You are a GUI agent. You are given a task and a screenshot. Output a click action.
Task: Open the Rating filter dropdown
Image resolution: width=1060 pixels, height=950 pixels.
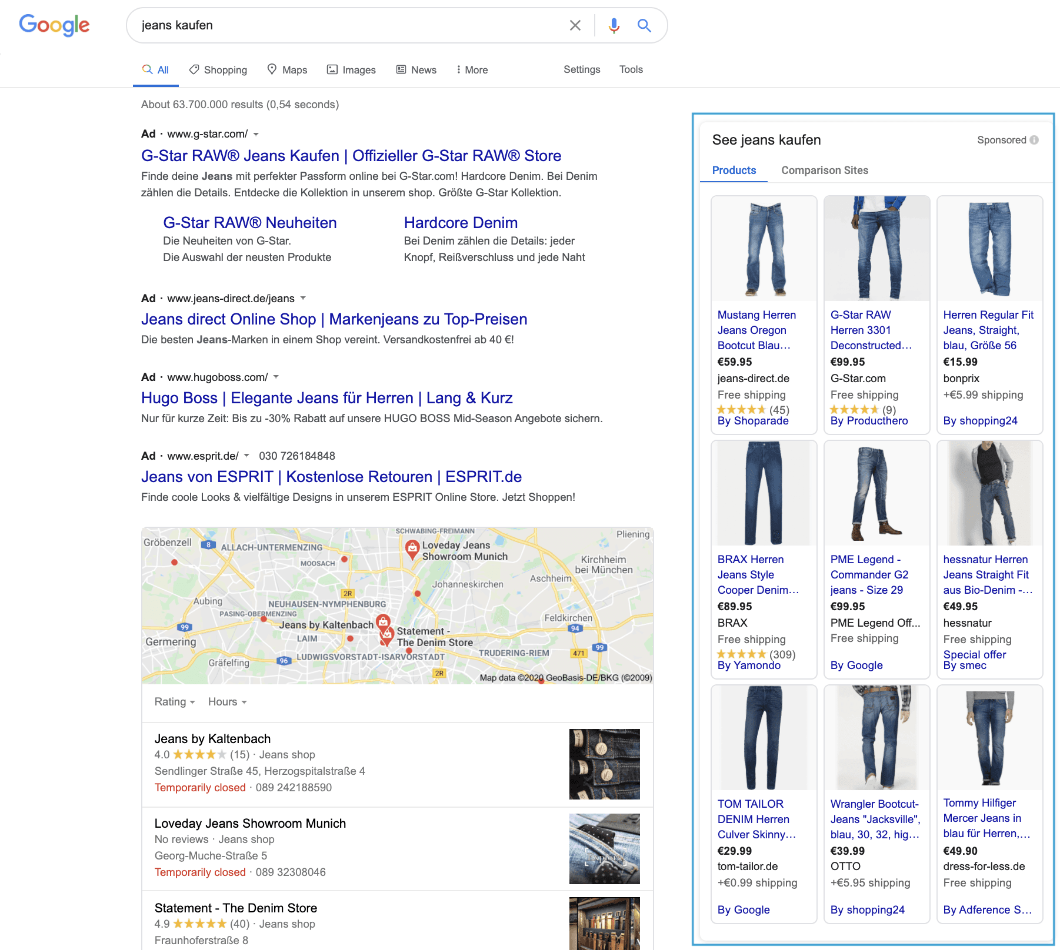(175, 702)
